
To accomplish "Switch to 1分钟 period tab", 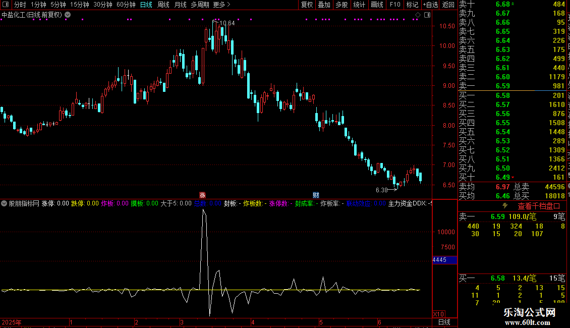I will [x=38, y=5].
